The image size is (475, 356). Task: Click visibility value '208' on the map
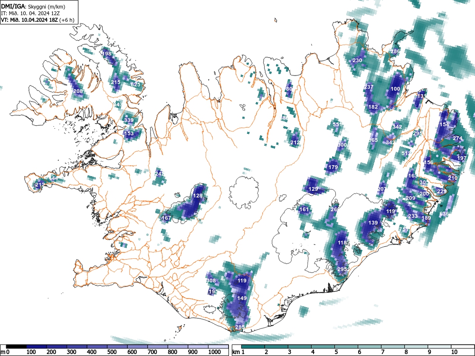(78, 91)
